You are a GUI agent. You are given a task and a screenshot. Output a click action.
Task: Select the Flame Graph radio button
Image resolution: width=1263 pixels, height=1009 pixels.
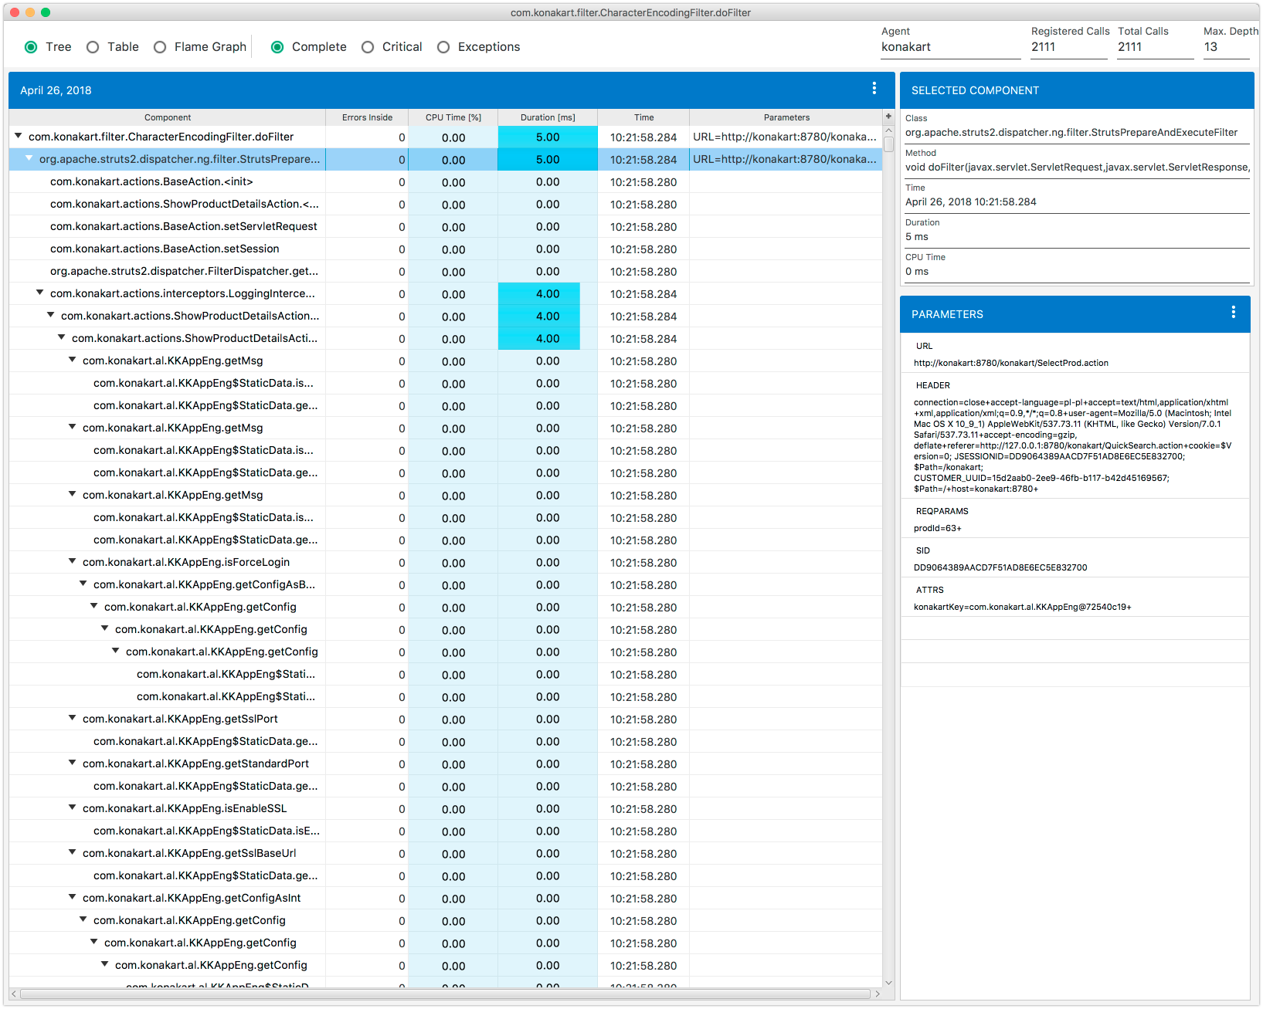(x=160, y=47)
